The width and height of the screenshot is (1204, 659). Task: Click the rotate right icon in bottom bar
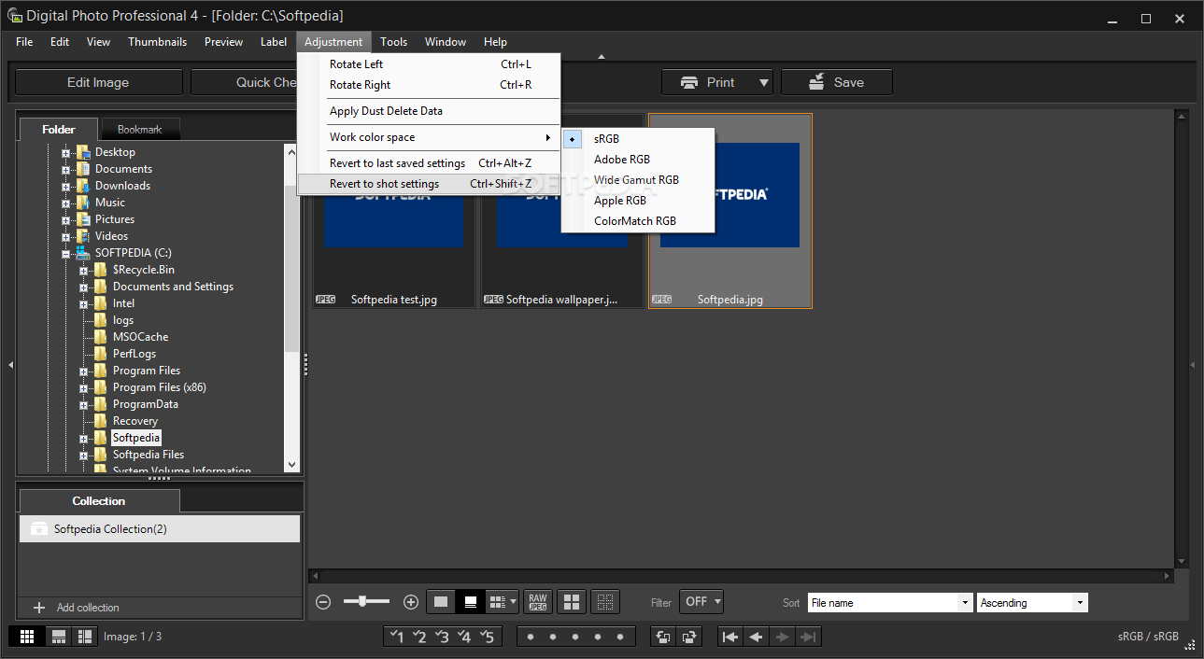point(689,637)
